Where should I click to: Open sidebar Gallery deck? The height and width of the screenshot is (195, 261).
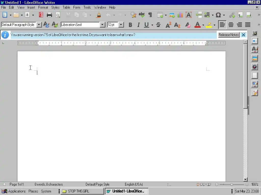click(x=255, y=58)
